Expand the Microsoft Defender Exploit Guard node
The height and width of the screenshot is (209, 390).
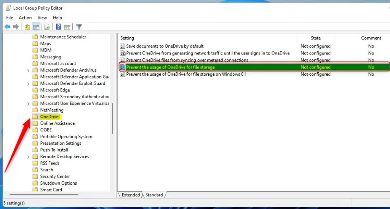[x=28, y=84]
